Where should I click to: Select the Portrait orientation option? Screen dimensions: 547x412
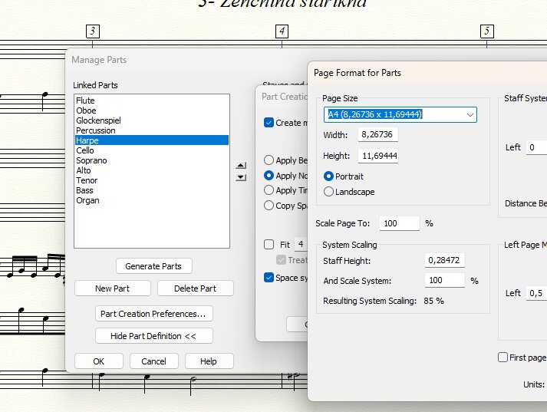pyautogui.click(x=329, y=176)
